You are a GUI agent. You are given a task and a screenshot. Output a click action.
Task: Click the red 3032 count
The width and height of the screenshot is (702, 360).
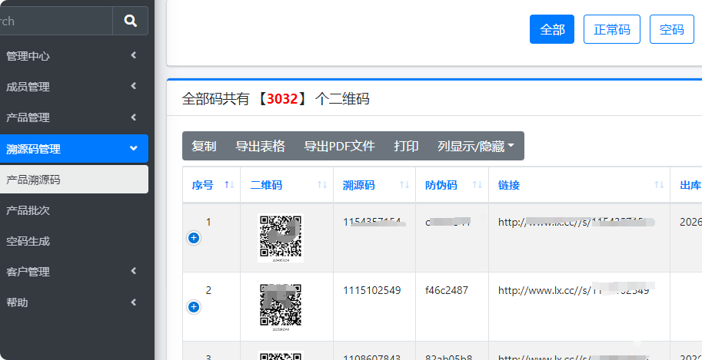pos(282,99)
